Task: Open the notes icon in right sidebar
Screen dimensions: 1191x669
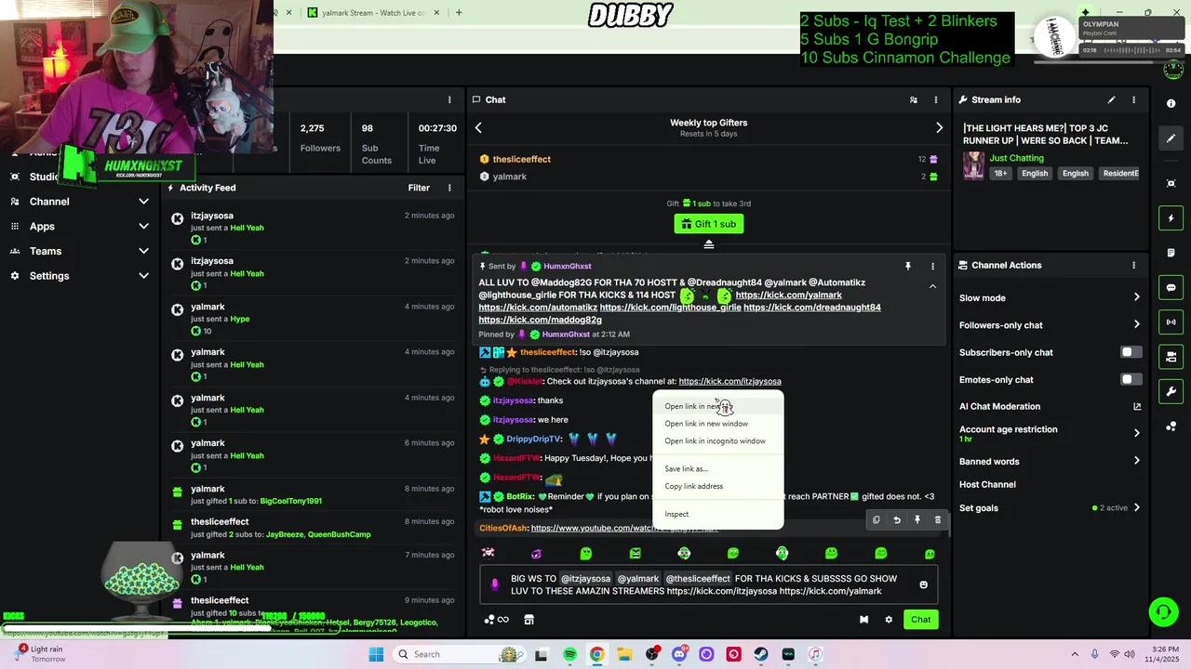Action: (1171, 253)
